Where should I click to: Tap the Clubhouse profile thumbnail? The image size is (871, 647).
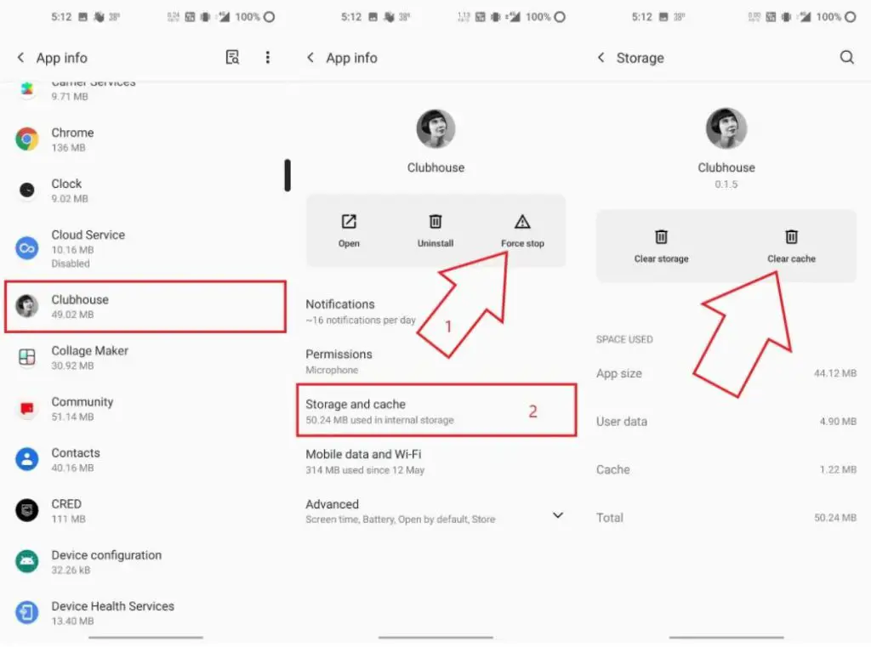click(436, 128)
